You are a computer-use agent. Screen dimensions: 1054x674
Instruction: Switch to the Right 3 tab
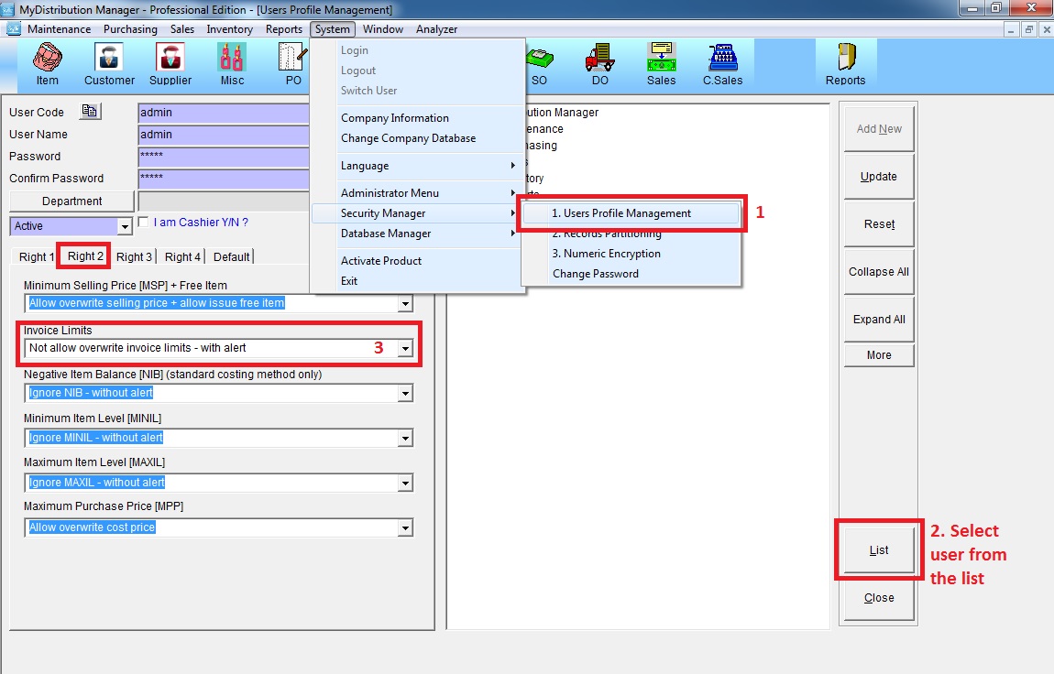[134, 256]
